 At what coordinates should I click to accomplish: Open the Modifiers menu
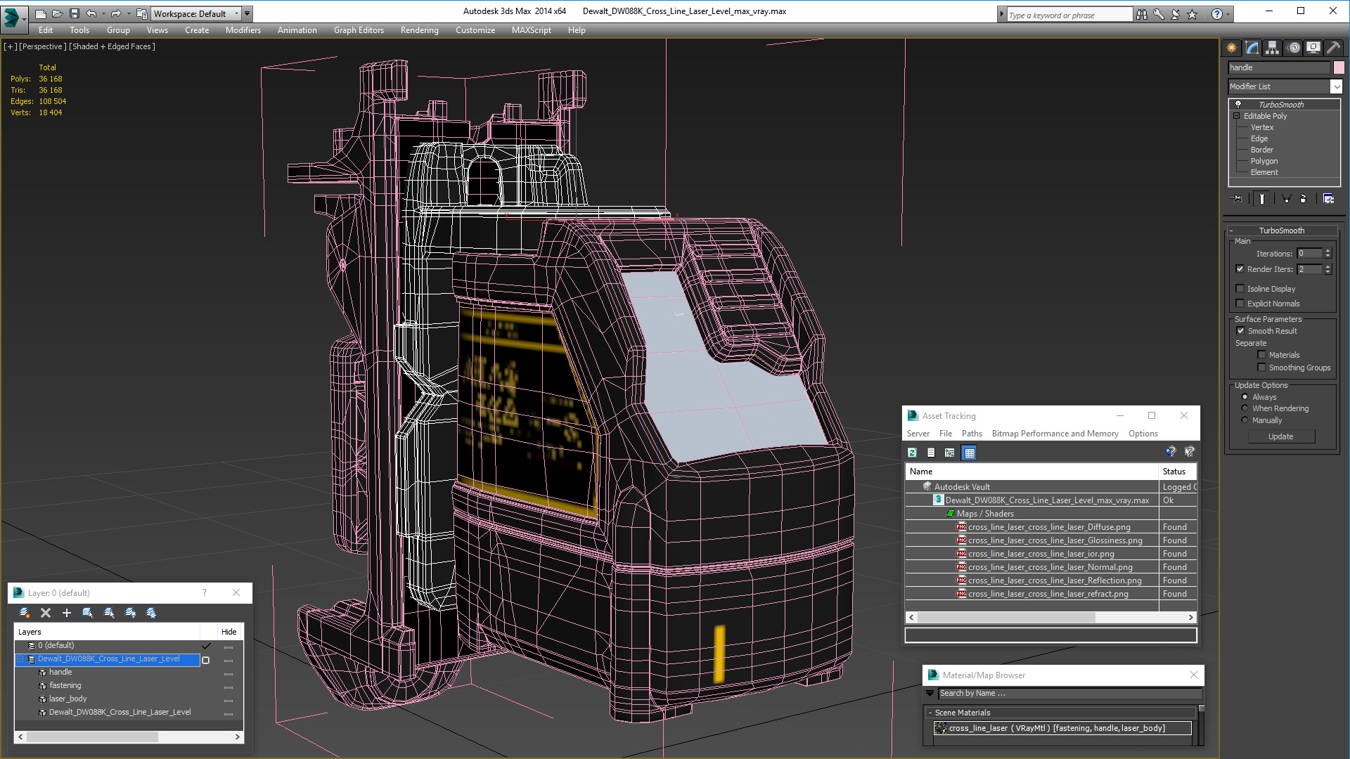(243, 30)
